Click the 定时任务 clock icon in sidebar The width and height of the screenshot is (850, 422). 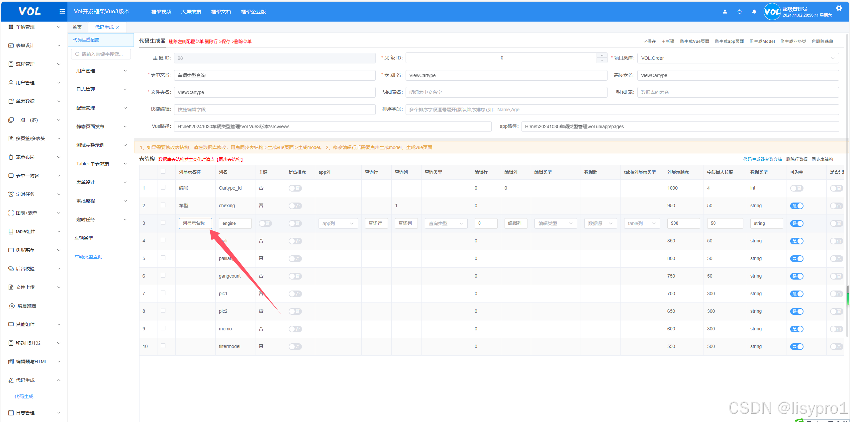point(11,194)
